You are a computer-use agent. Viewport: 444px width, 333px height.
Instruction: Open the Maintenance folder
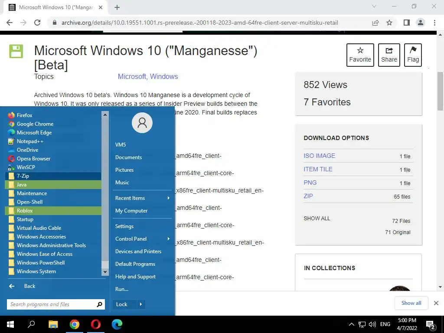click(53, 193)
